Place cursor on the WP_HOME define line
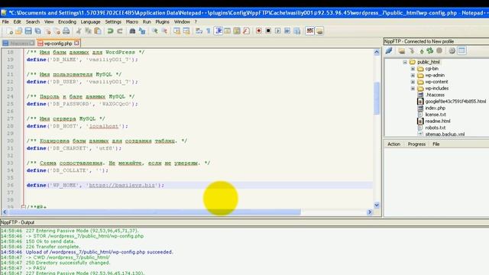The width and height of the screenshot is (489, 275). click(199, 185)
